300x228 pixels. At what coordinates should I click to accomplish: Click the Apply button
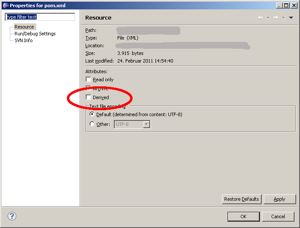point(280,199)
